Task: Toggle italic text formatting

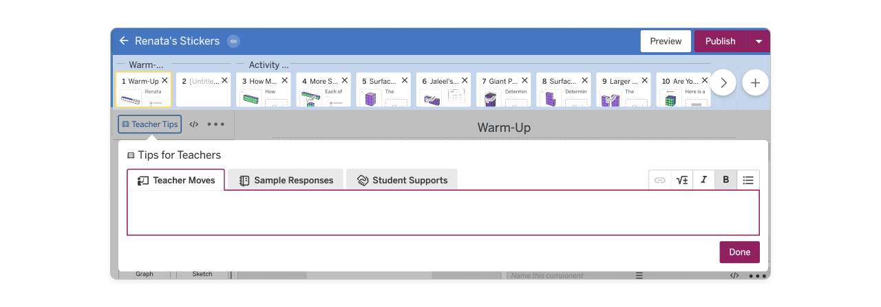Action: click(x=703, y=180)
